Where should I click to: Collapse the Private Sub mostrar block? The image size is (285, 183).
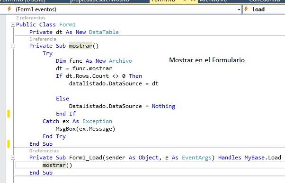pos(13,46)
